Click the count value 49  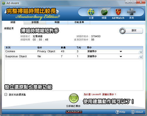[x=63, y=51]
